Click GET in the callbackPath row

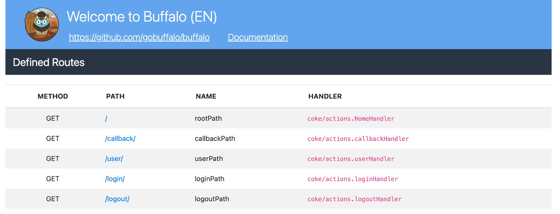tap(53, 139)
